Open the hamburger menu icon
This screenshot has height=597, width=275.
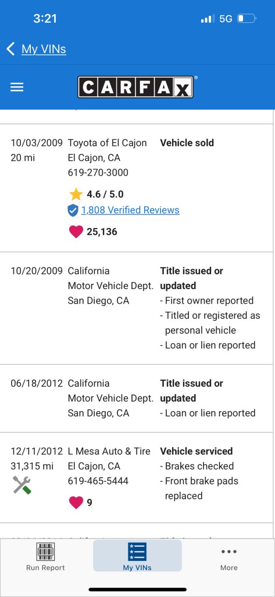(x=17, y=87)
